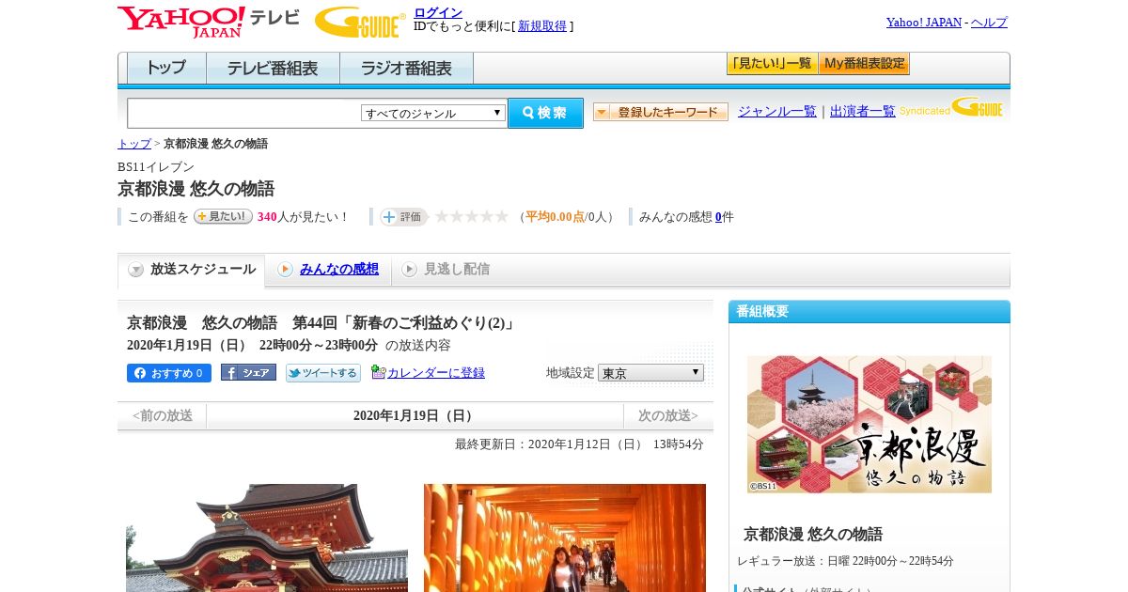Screen dimensions: 1128x592
Task: Open the 「見たい!」一覧 button
Action: point(772,64)
